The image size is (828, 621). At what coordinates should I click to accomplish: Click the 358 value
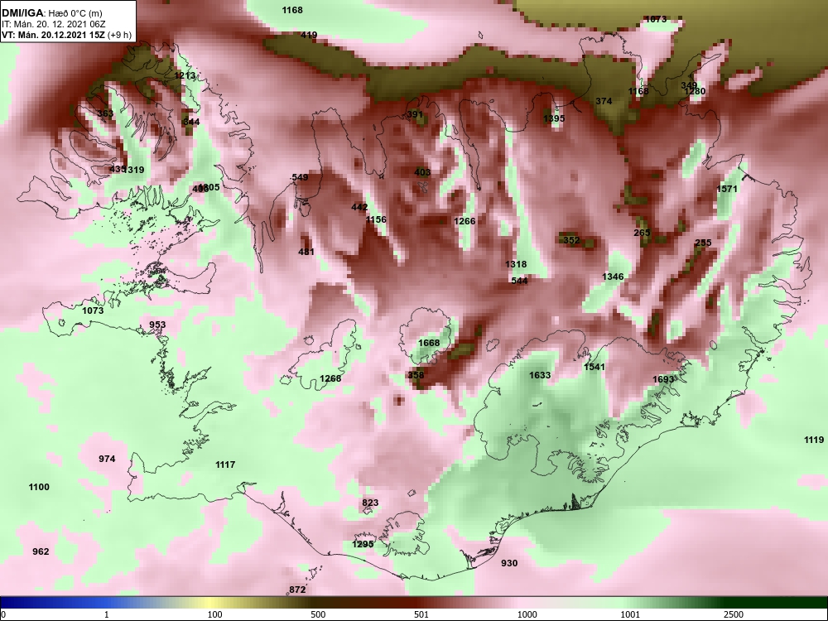[x=416, y=375]
